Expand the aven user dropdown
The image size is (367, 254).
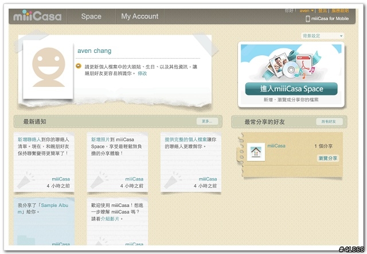(x=307, y=11)
